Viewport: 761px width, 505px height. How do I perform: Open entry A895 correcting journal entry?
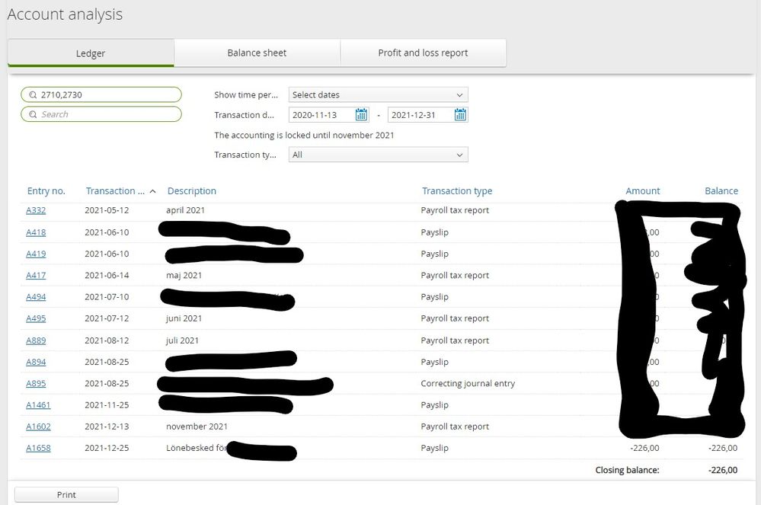click(x=36, y=383)
